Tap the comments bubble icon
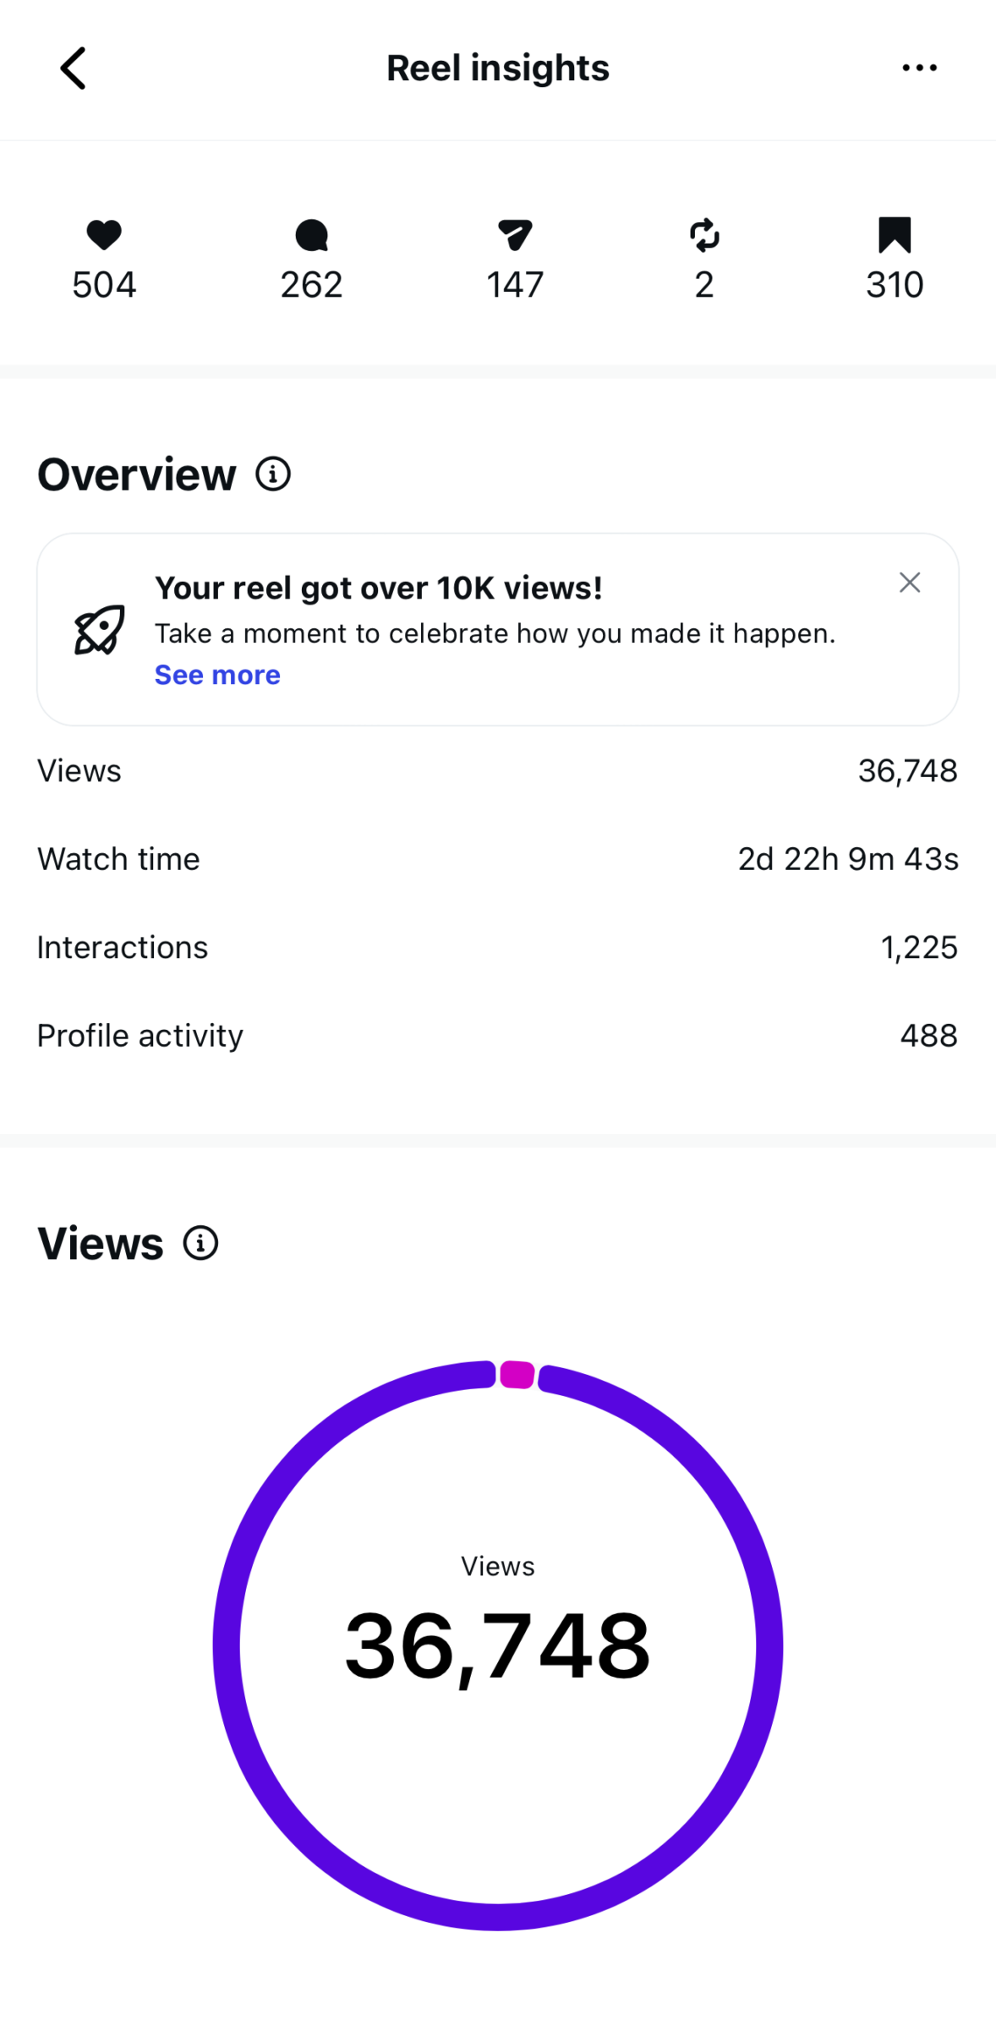This screenshot has width=996, height=2042. click(x=311, y=235)
